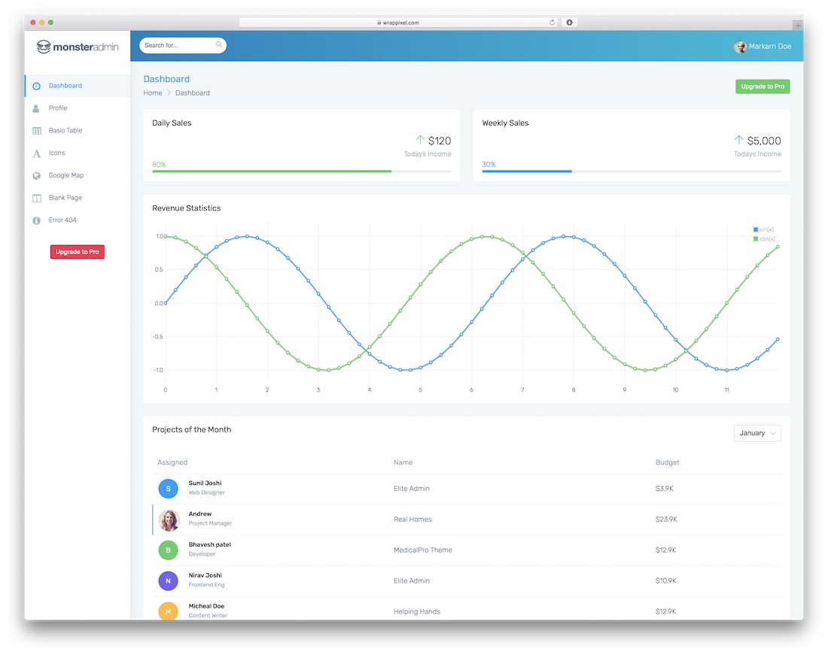Click Weekly Sales blue up arrow
828x655 pixels.
[x=738, y=140]
